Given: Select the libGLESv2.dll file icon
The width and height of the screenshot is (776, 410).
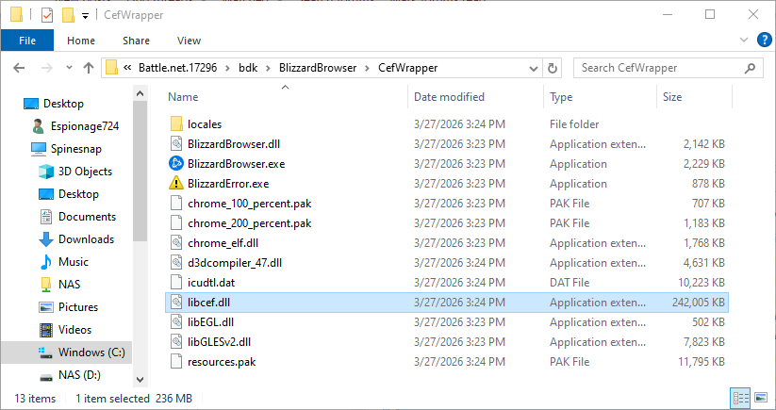Looking at the screenshot, I should pyautogui.click(x=176, y=342).
